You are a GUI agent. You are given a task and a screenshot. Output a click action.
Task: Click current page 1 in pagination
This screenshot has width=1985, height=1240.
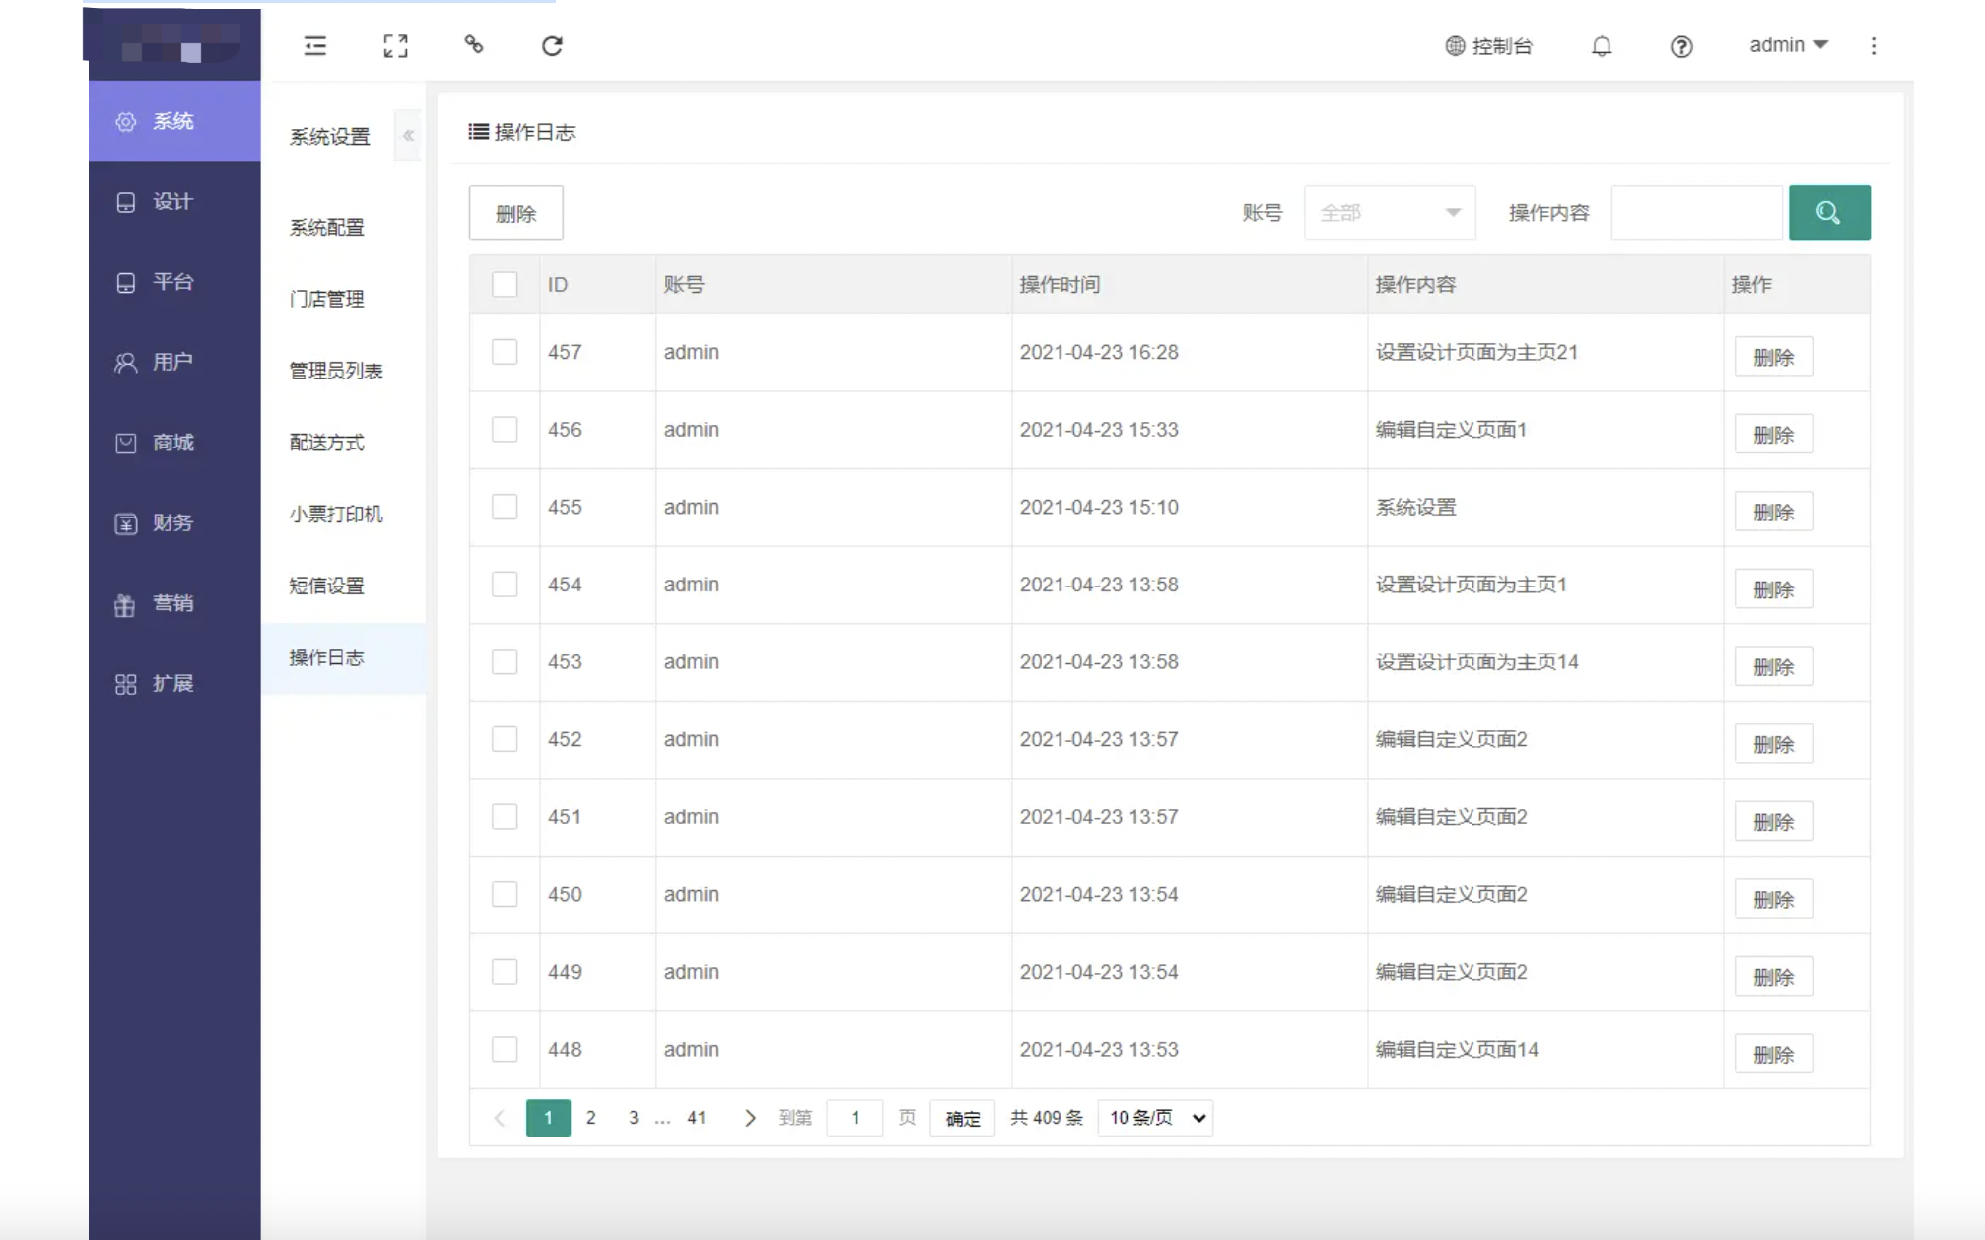548,1118
